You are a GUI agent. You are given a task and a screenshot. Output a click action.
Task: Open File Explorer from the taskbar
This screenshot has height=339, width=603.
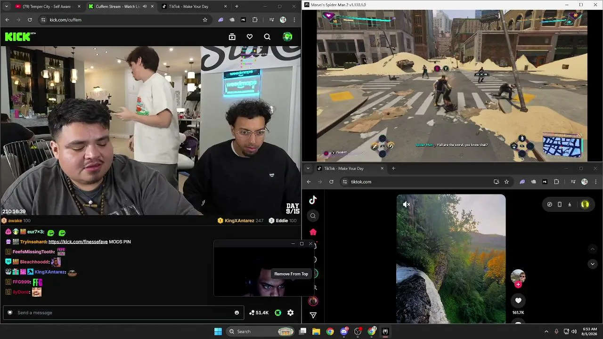(x=316, y=331)
